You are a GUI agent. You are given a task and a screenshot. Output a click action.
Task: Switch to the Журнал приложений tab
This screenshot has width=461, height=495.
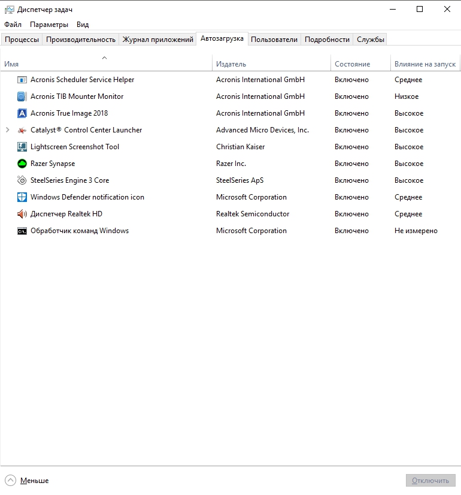click(x=157, y=40)
